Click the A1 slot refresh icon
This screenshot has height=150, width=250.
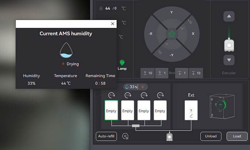point(112,95)
